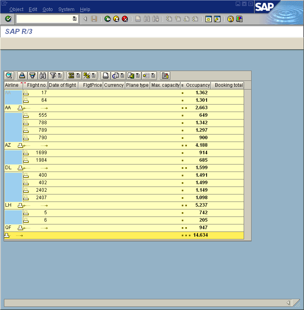Sort ascending with the ALV toolbar icon
The width and height of the screenshot is (304, 310).
22,75
